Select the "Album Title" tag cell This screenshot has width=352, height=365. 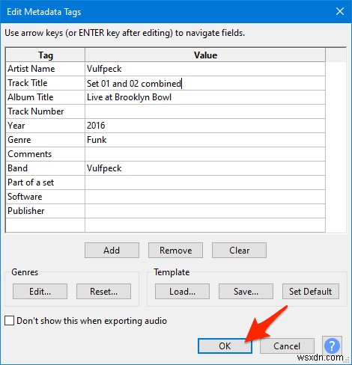coord(45,97)
